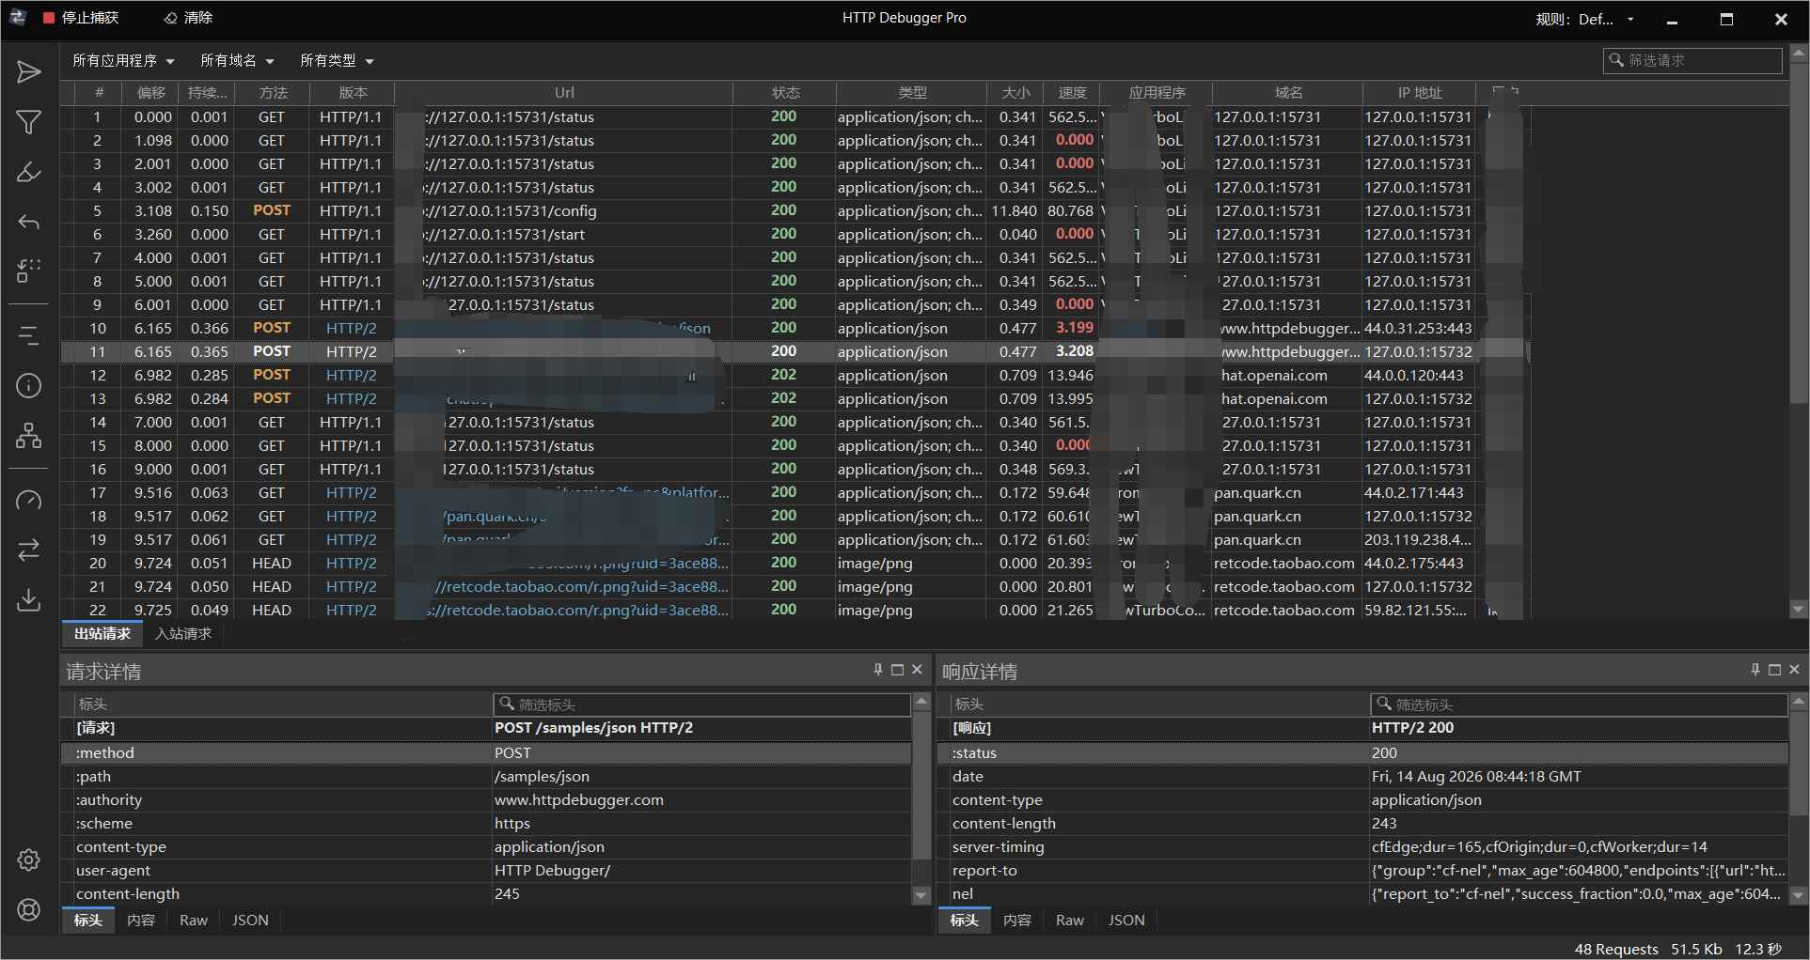Clear the captured requests list

188,18
